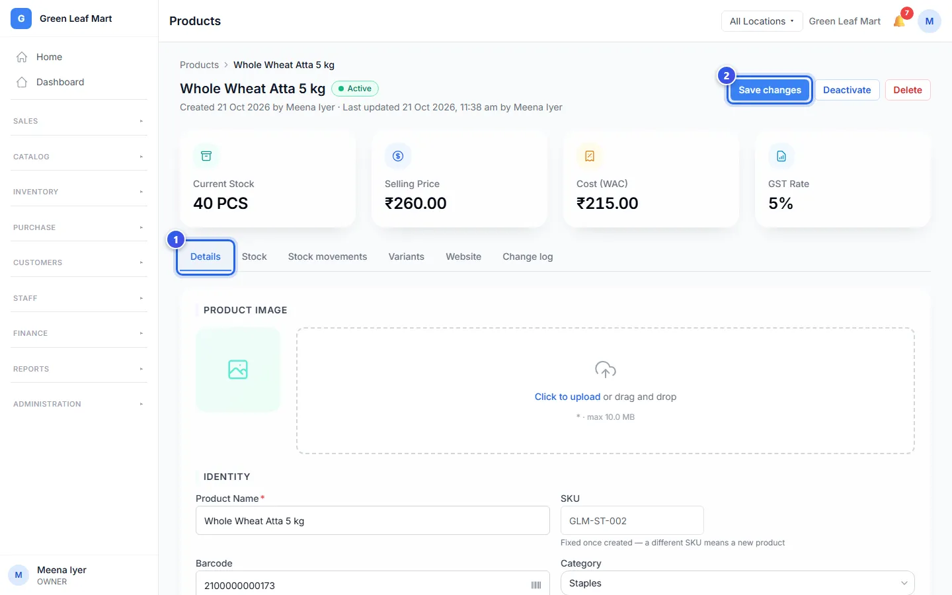Open the Stock movements tab
The width and height of the screenshot is (952, 595).
pyautogui.click(x=327, y=257)
